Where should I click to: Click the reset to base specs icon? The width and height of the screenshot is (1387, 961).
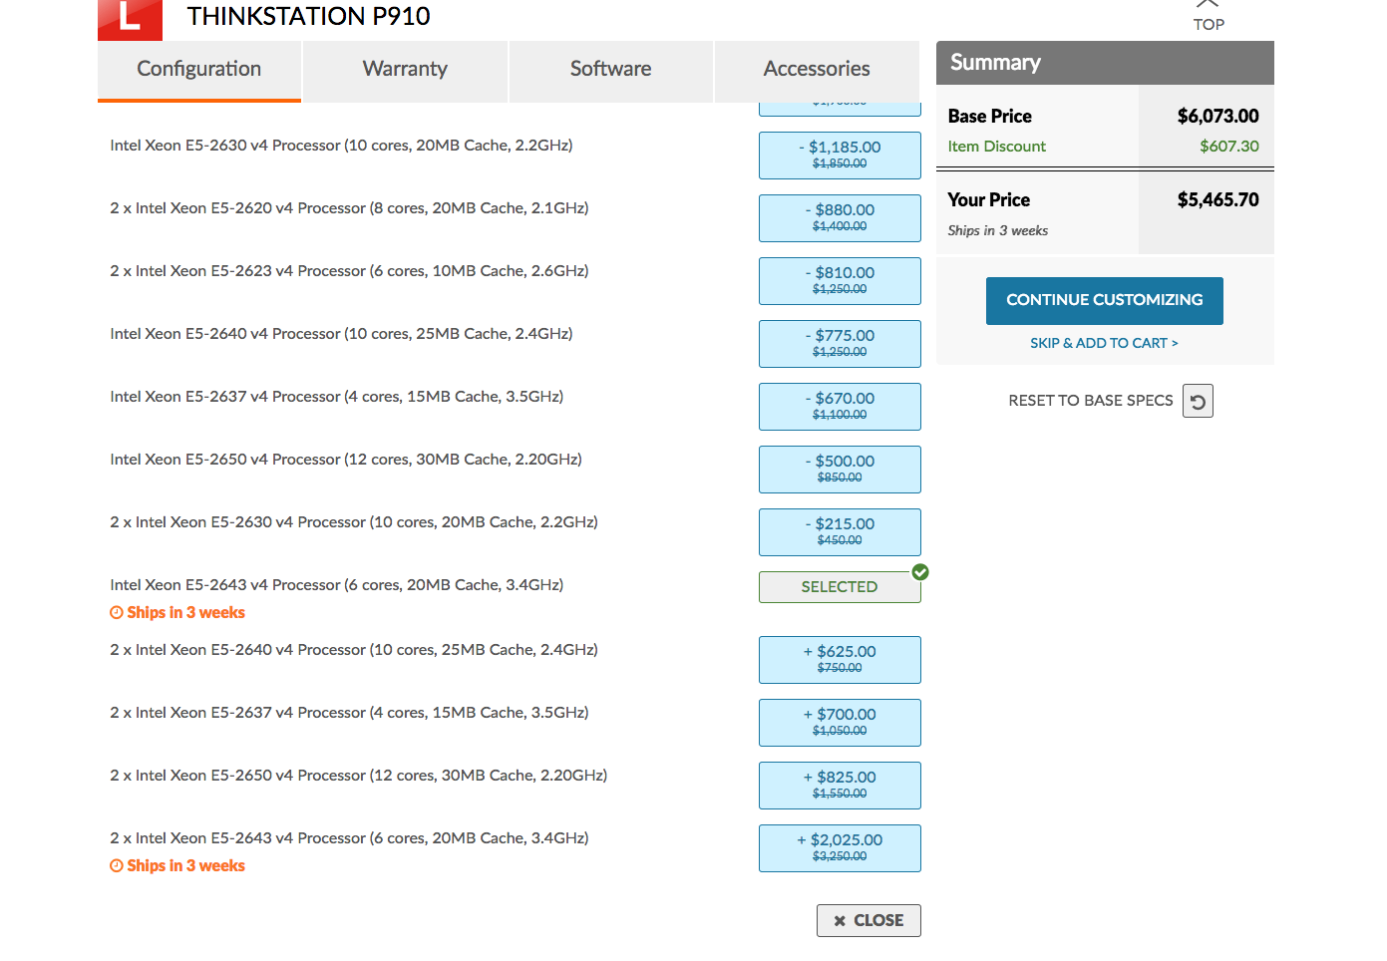coord(1198,401)
